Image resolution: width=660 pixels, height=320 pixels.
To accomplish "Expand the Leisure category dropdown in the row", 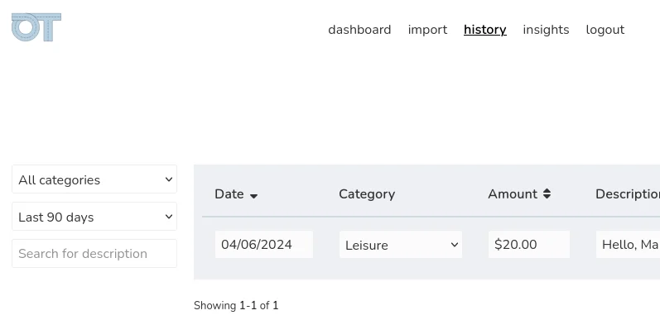I will (401, 245).
